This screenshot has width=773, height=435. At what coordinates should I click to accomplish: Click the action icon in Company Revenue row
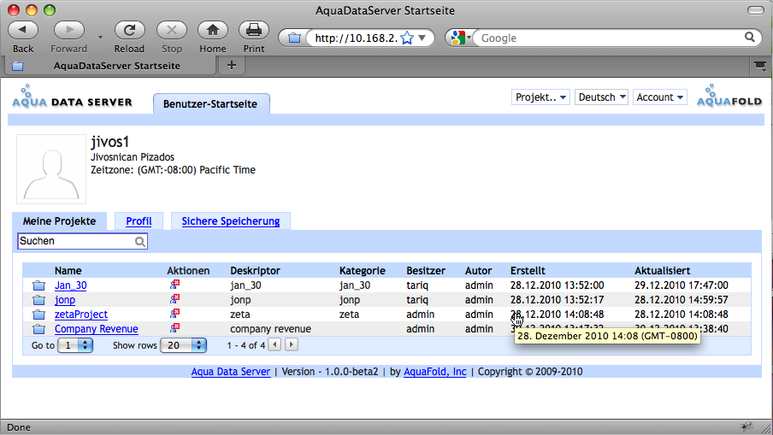point(174,327)
